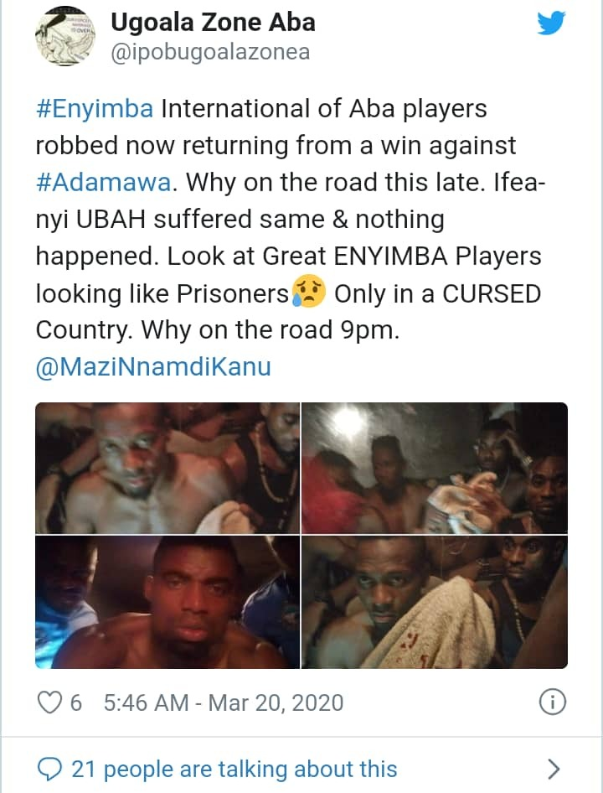Open top-left photo in tweet grid
603x793 pixels.
[x=167, y=468]
